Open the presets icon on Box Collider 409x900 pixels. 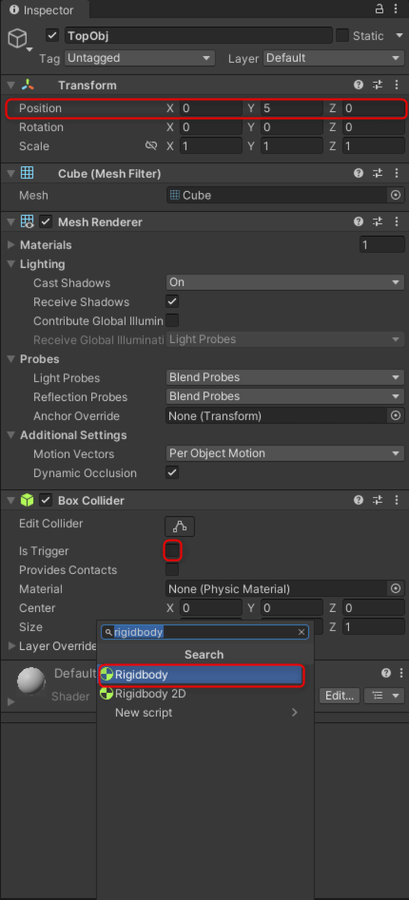[x=377, y=500]
